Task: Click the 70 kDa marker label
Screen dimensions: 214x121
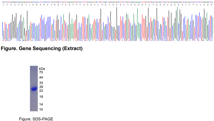Action: pyautogui.click(x=41, y=72)
